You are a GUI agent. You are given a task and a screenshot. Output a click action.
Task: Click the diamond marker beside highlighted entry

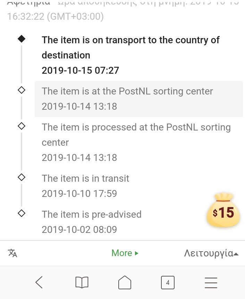pyautogui.click(x=22, y=90)
